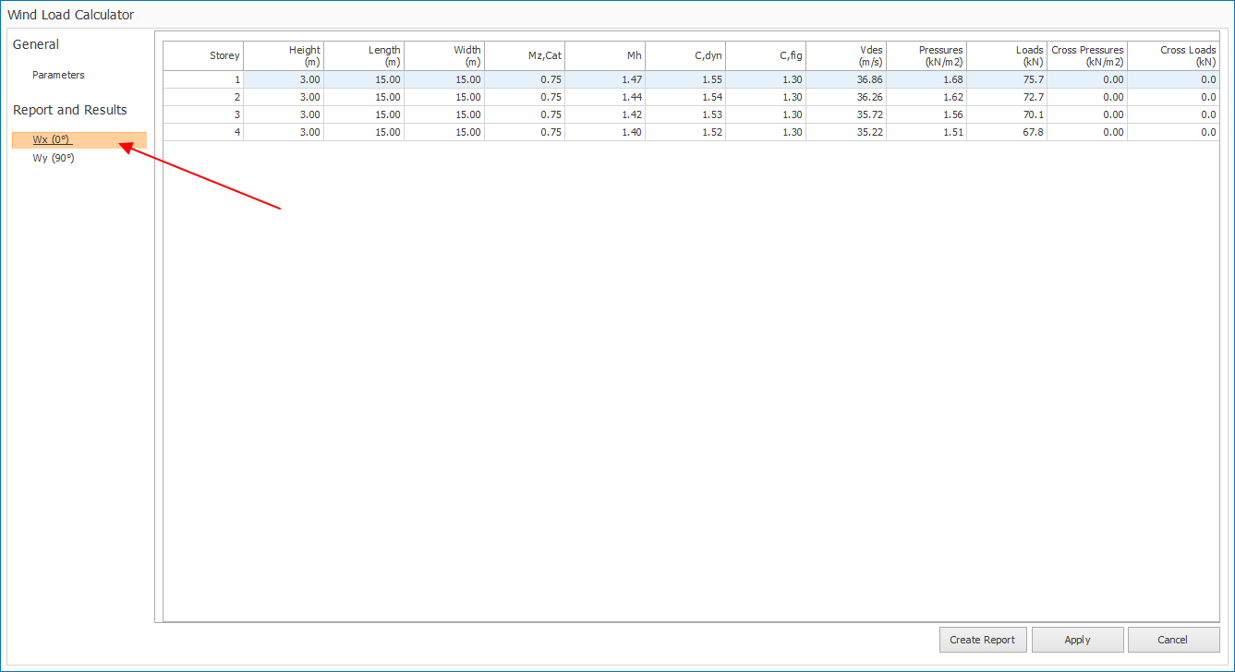Select storey 2 row in table
The width and height of the screenshot is (1235, 672).
pos(204,97)
